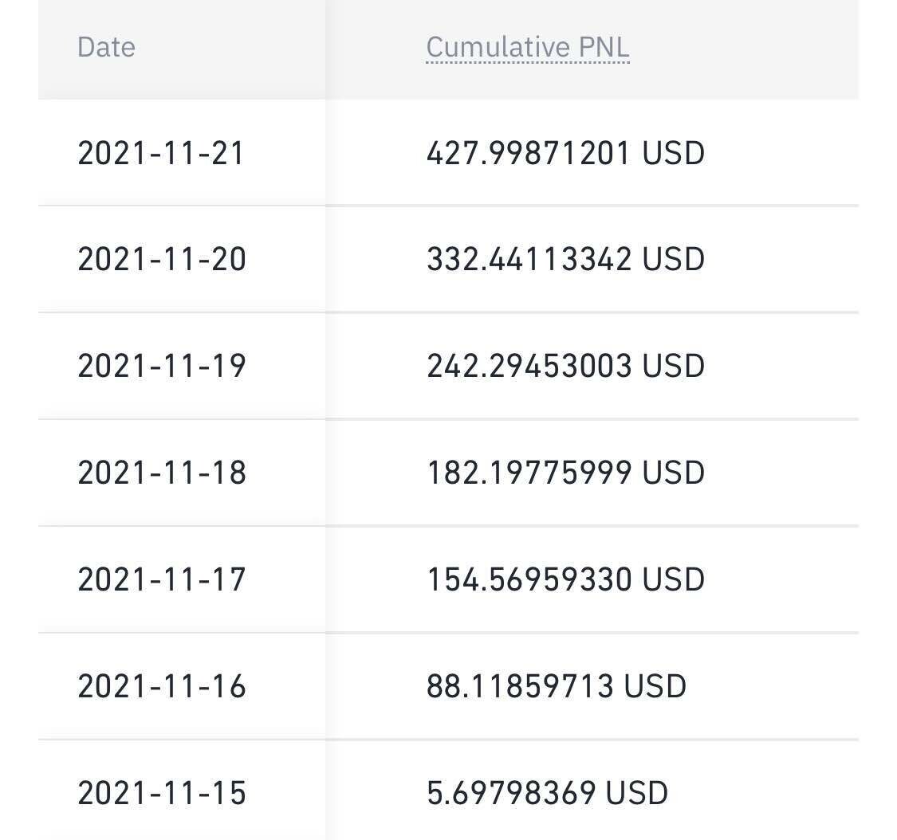Select the row dated 2021-11-21
897x840 pixels.
click(x=447, y=153)
